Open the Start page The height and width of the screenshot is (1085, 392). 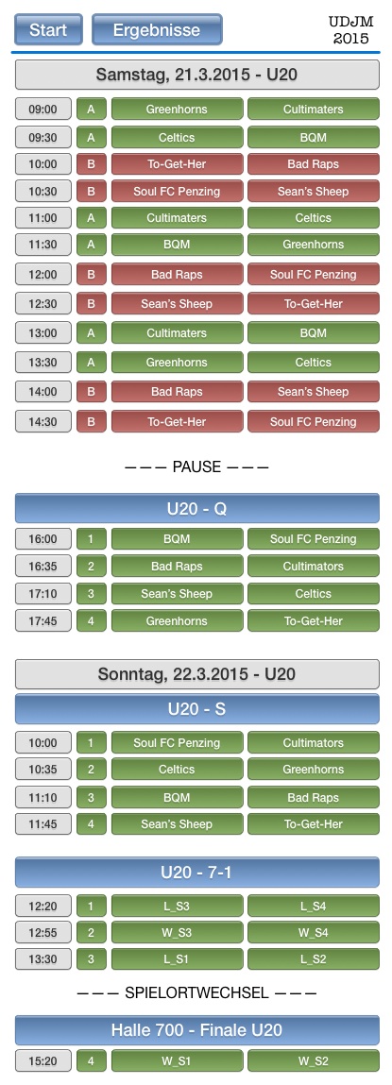point(48,30)
